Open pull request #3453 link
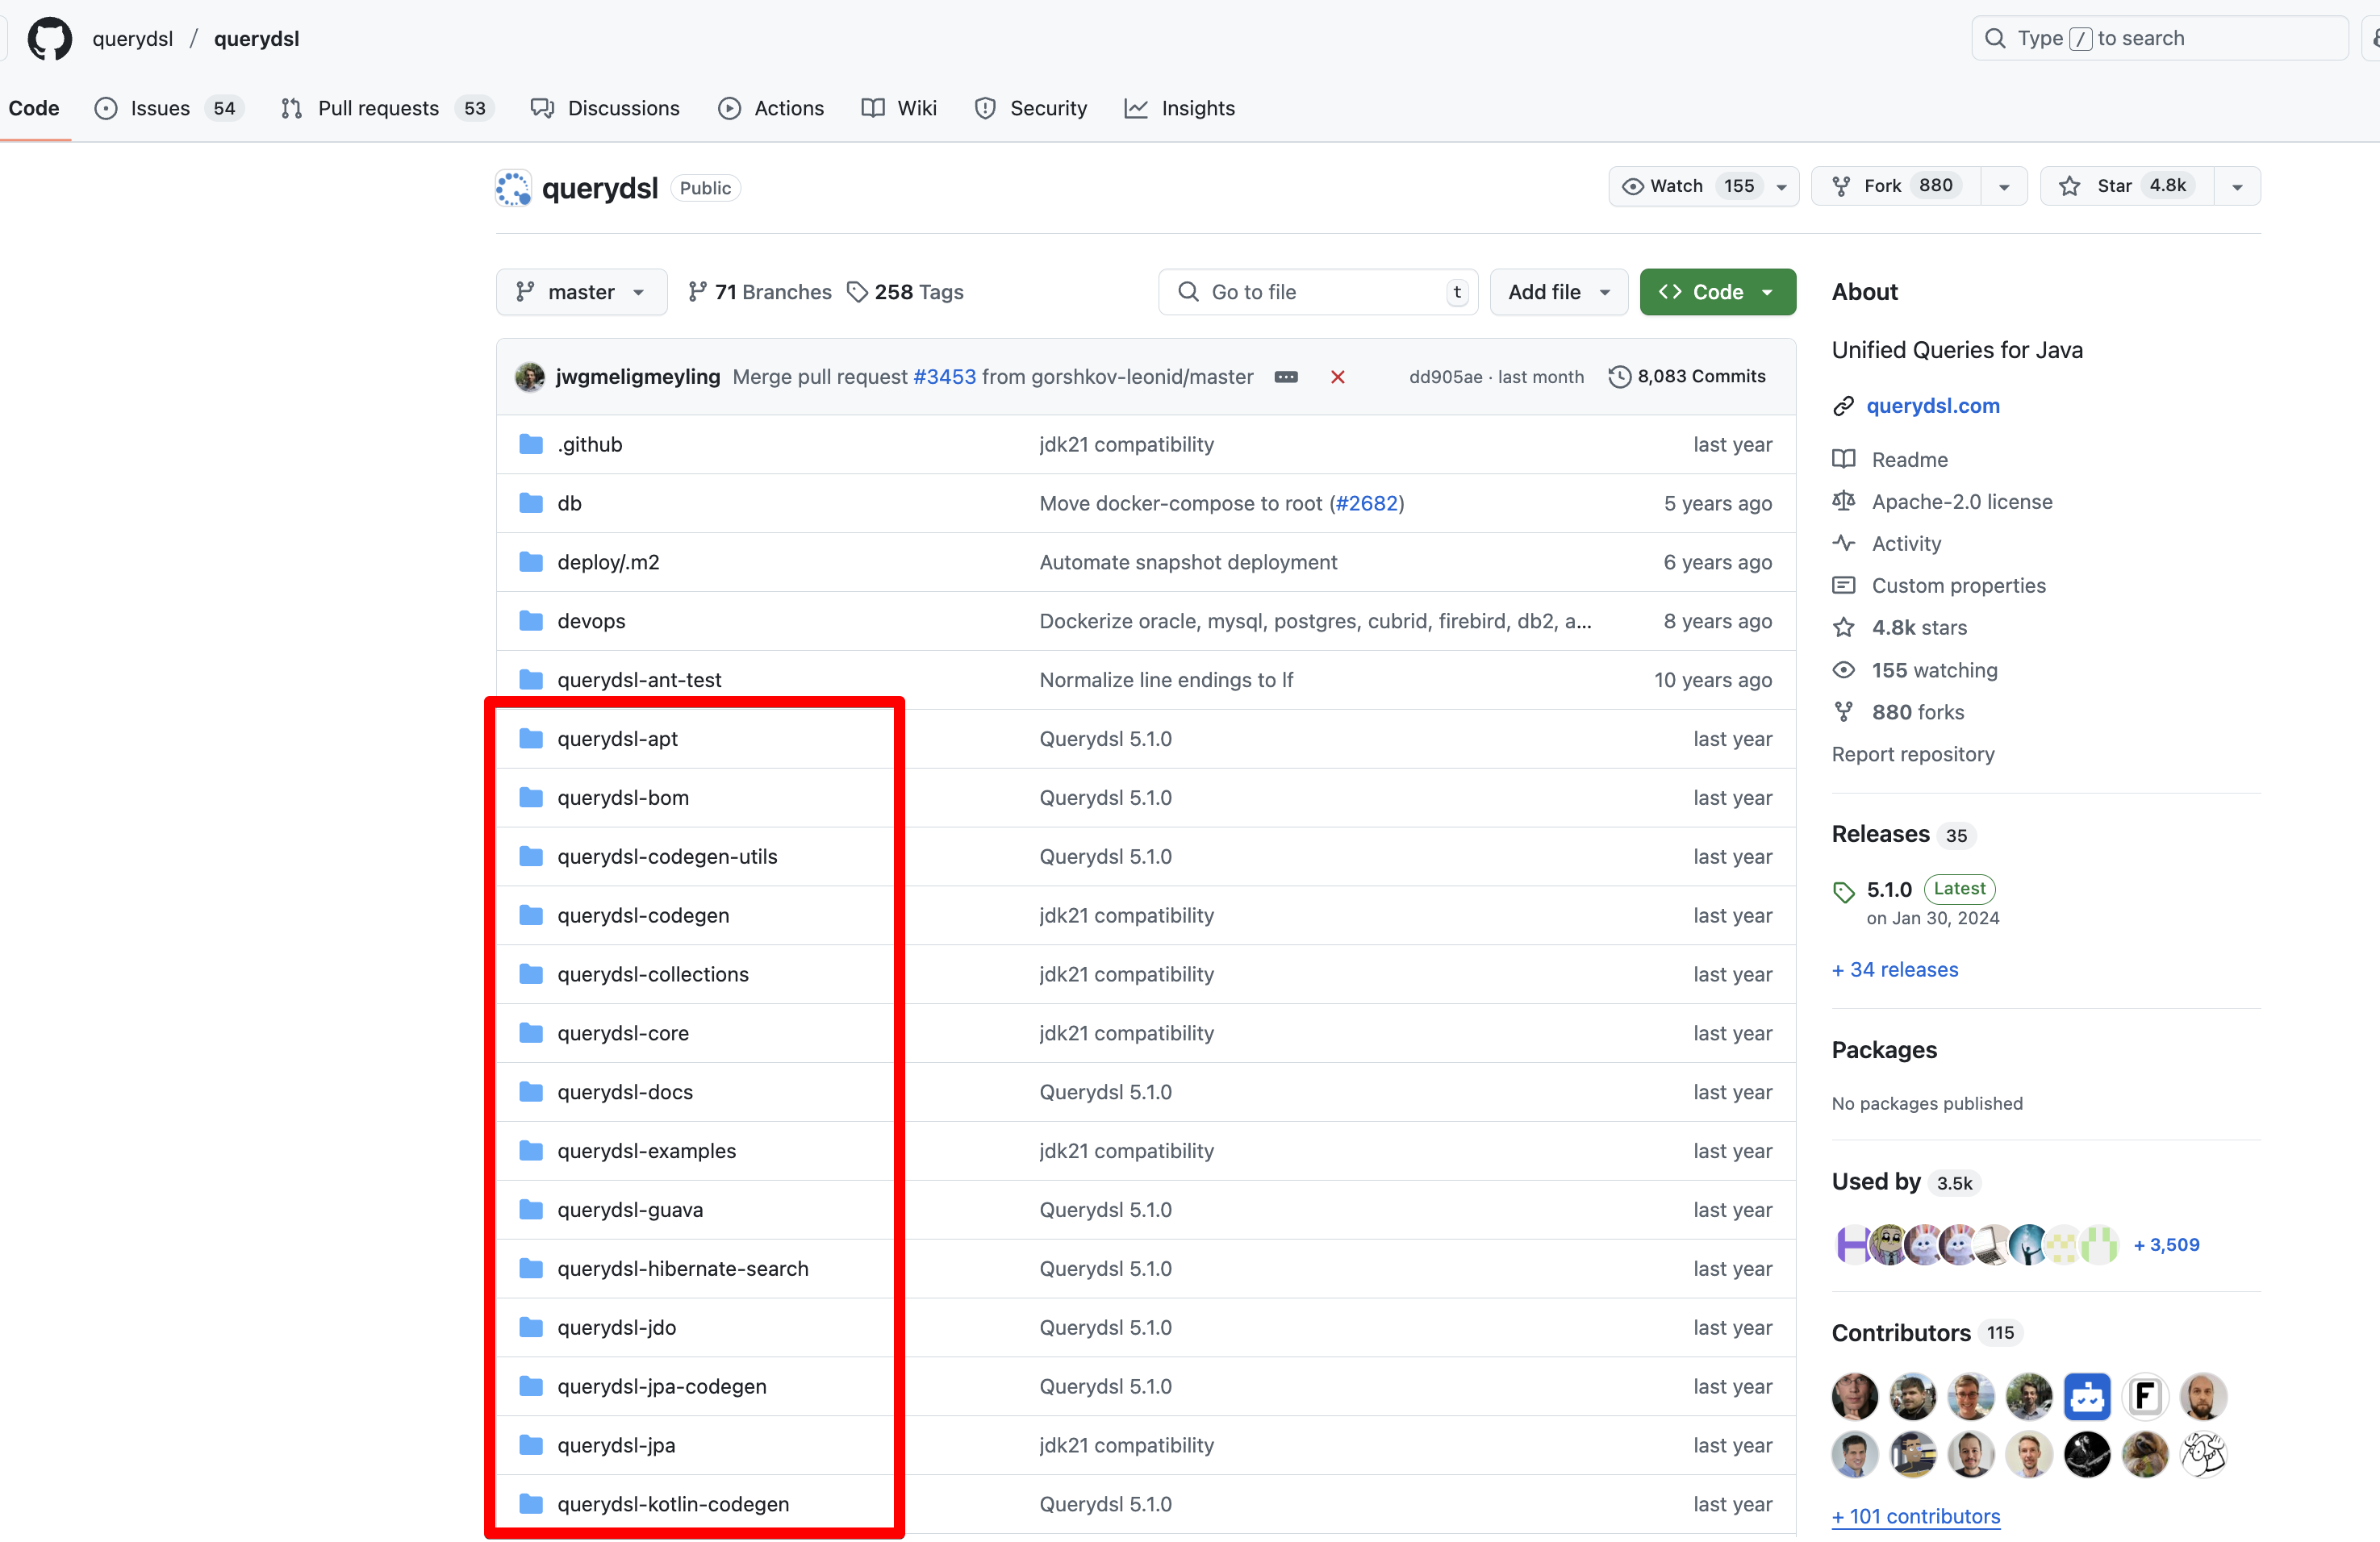Screen dimensions: 2380x1542 [944, 377]
